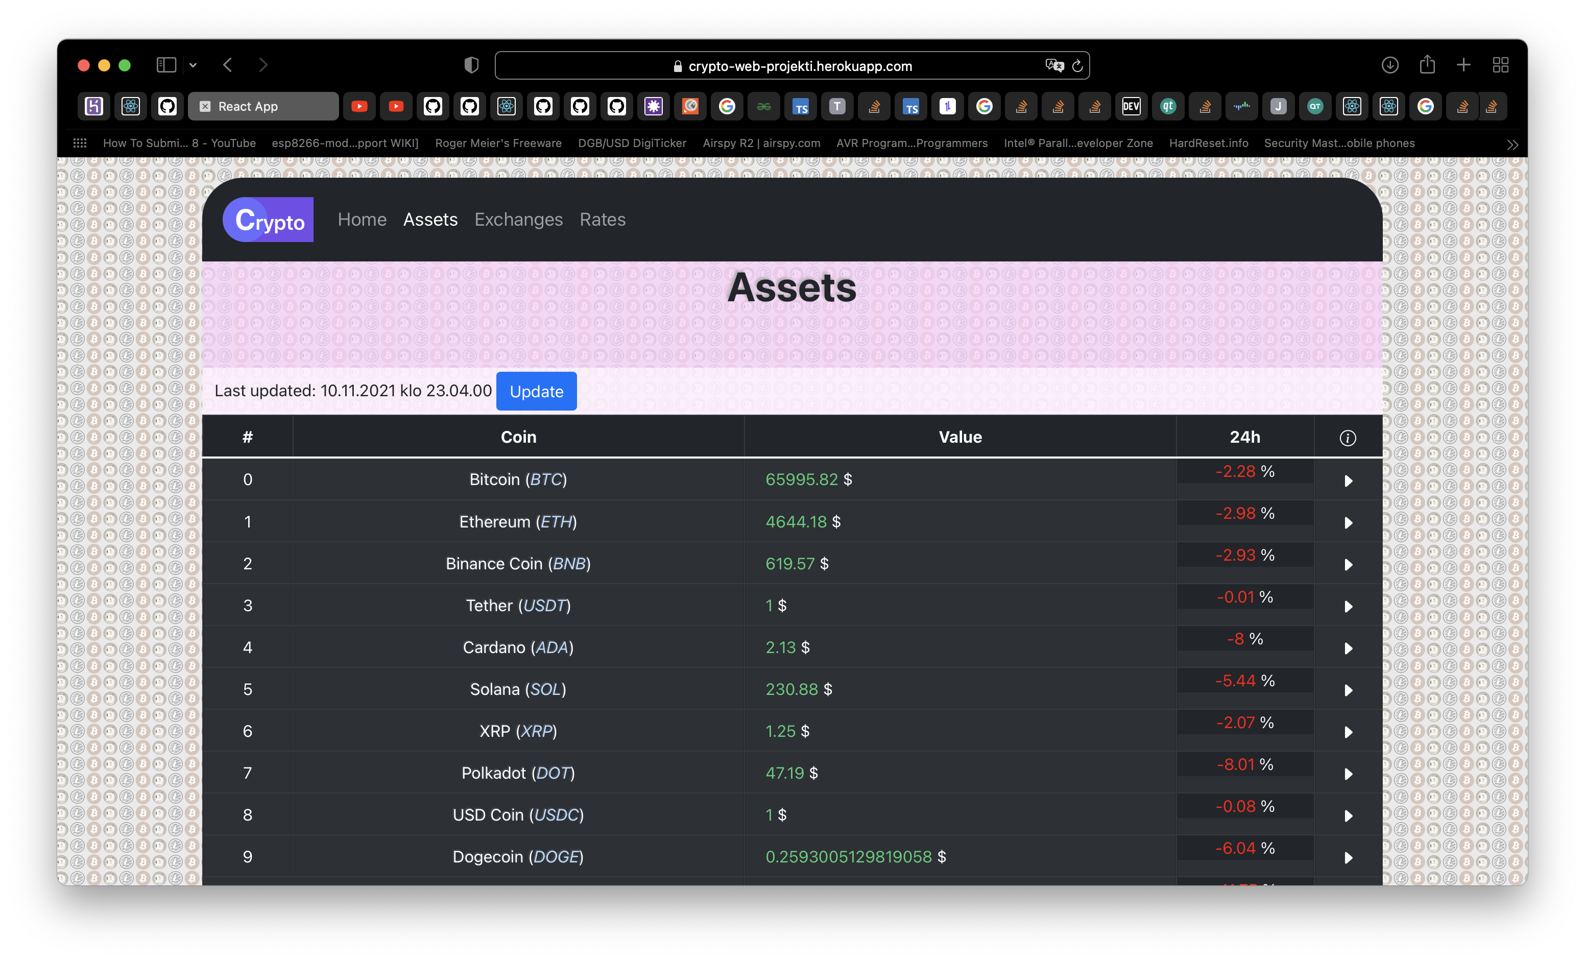Expand the Dogecoin row details arrow

[x=1348, y=857]
